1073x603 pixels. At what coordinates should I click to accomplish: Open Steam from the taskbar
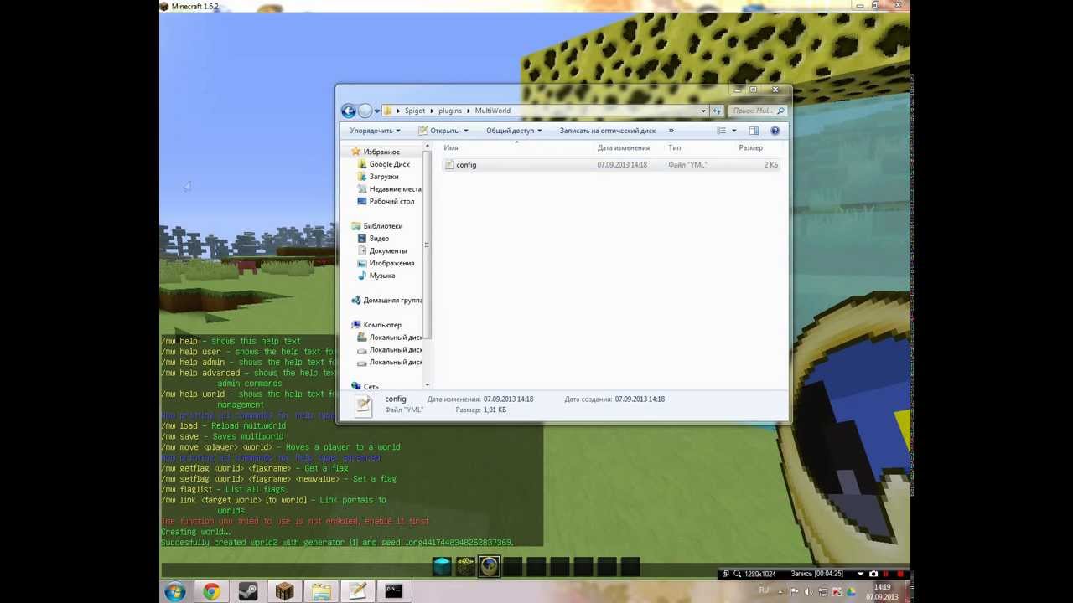(x=248, y=592)
